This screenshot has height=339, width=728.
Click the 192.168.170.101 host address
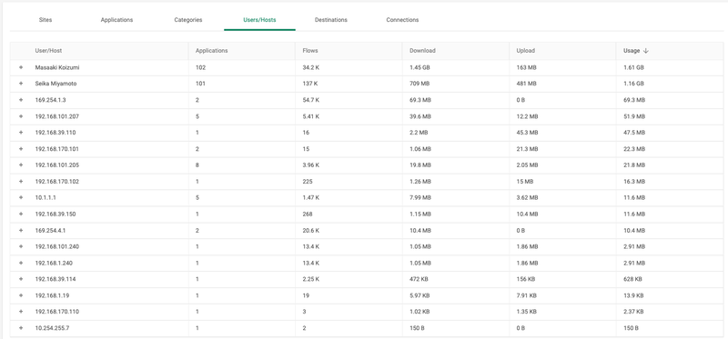[x=57, y=149]
